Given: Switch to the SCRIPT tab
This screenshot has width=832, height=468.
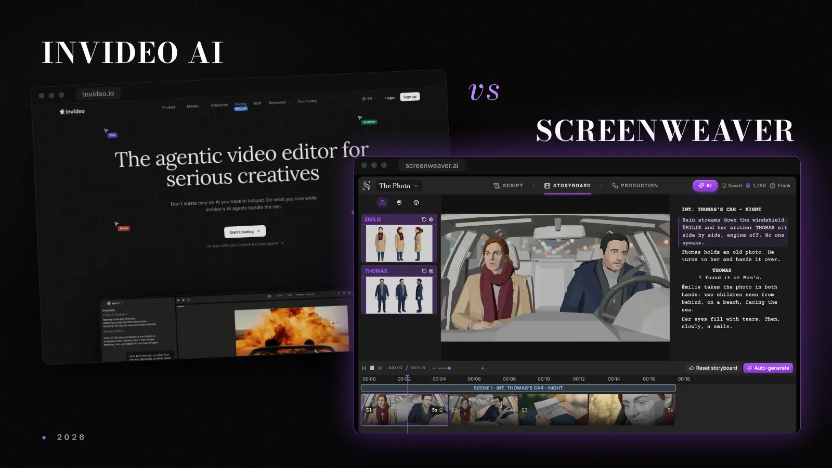Looking at the screenshot, I should coord(508,186).
